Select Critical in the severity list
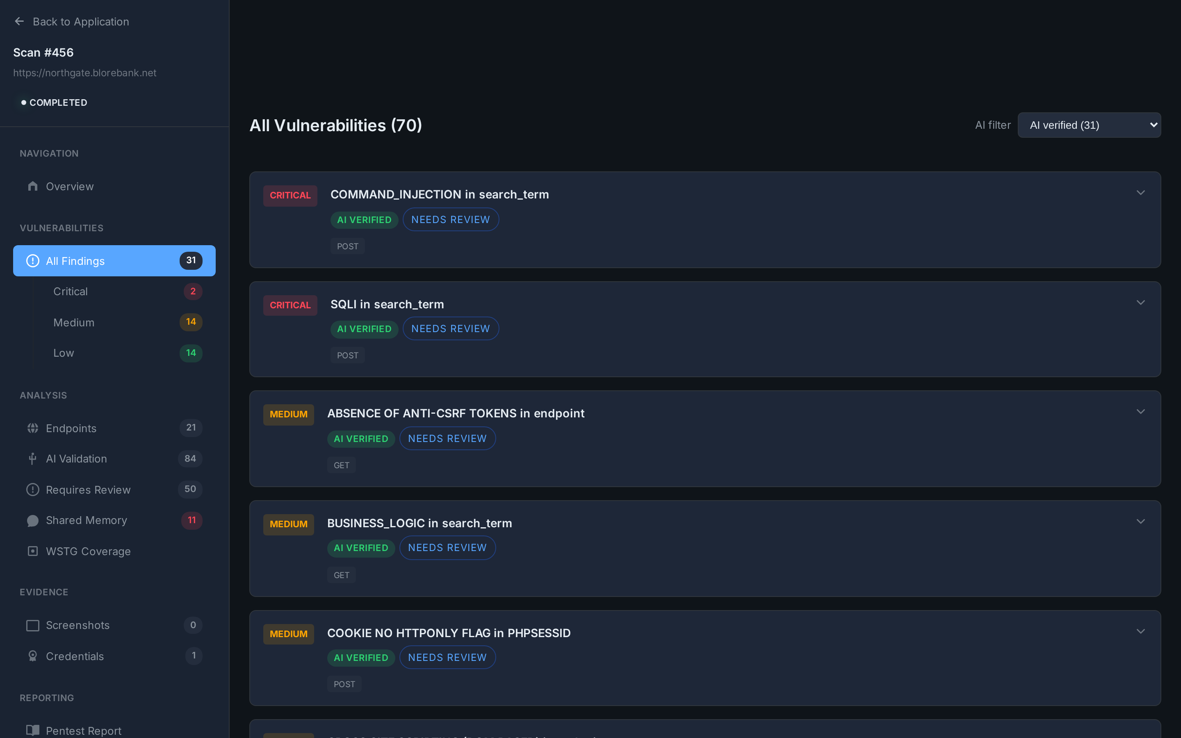 point(70,291)
